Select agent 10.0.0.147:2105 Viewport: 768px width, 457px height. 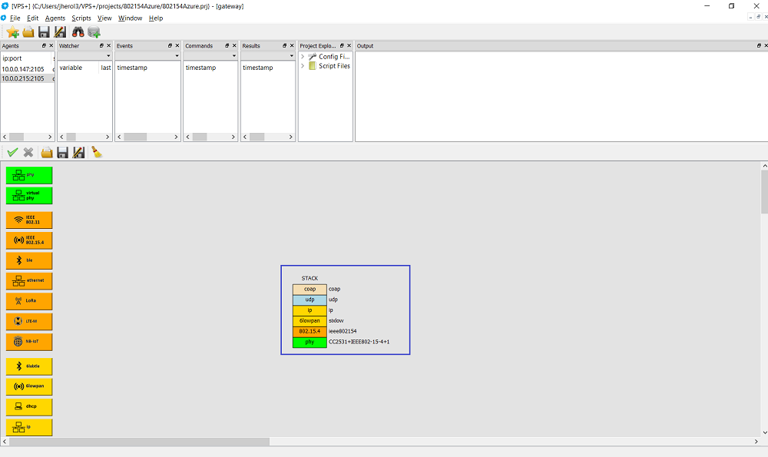coord(23,68)
